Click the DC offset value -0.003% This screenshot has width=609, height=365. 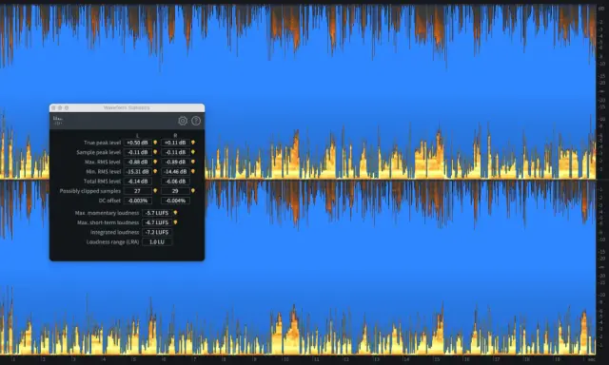(x=137, y=201)
